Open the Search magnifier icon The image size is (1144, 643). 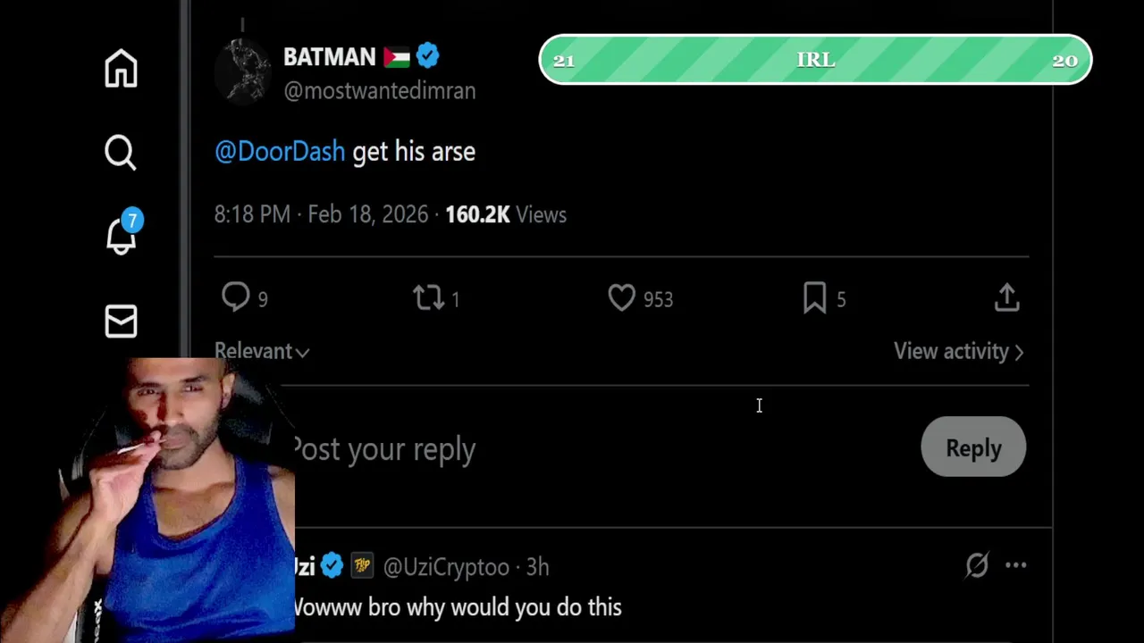click(x=121, y=153)
